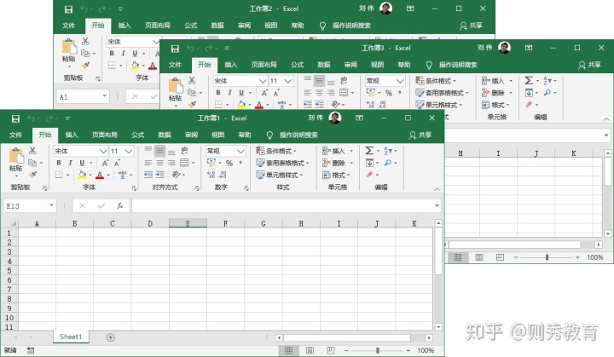This screenshot has width=614, height=357.
Task: Click 条件格式 in 工作簿1 ribbon
Action: 276,151
